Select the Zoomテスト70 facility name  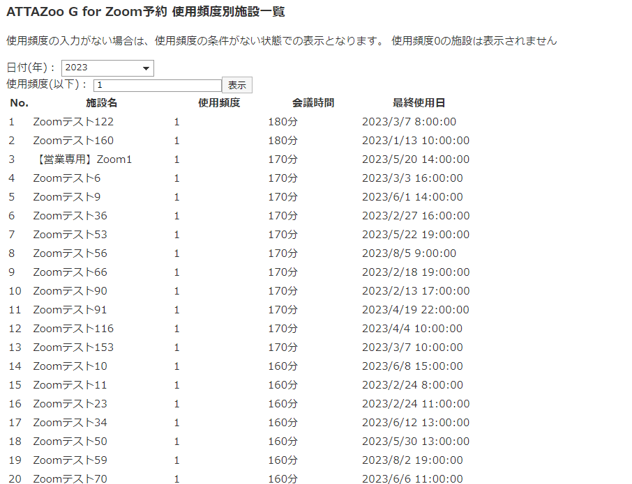click(70, 479)
